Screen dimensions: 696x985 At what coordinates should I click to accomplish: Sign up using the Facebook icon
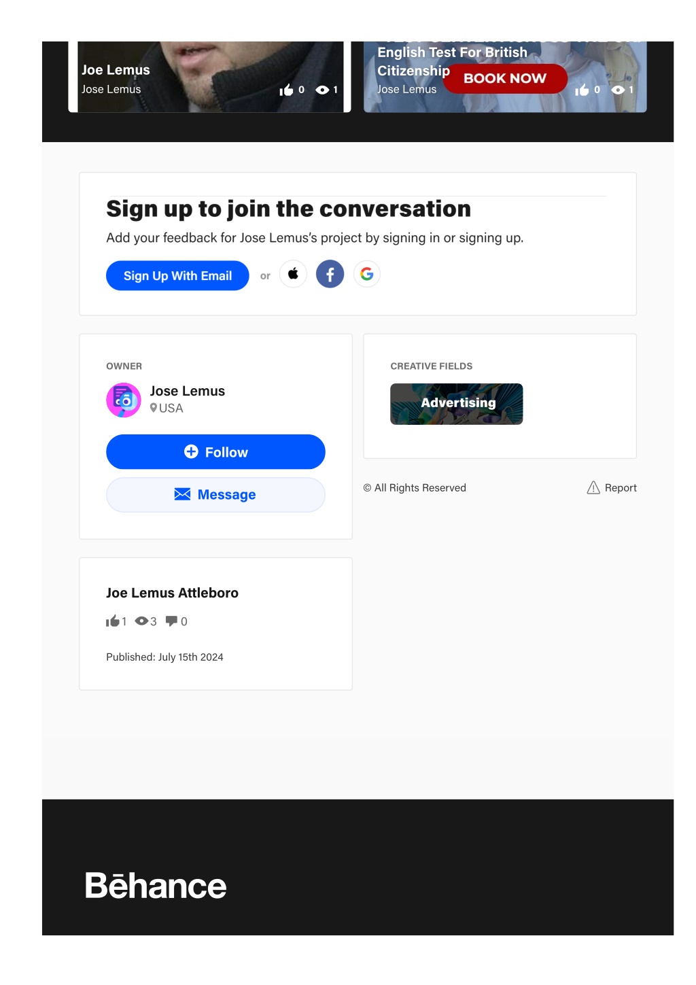click(x=330, y=274)
